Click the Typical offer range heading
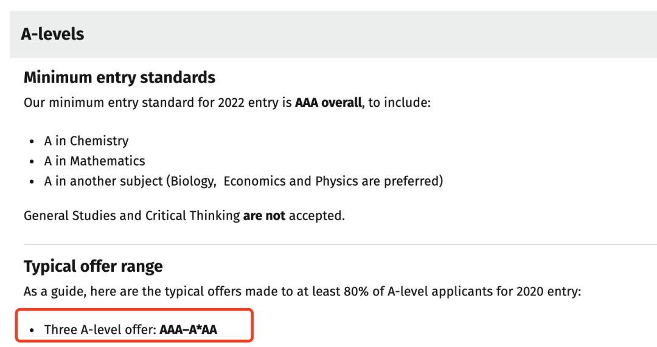The width and height of the screenshot is (657, 347). 93,267
